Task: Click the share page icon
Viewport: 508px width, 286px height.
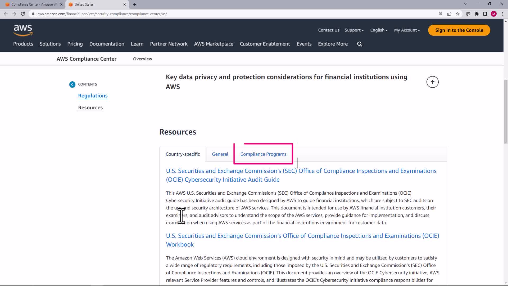Action: pyautogui.click(x=449, y=14)
